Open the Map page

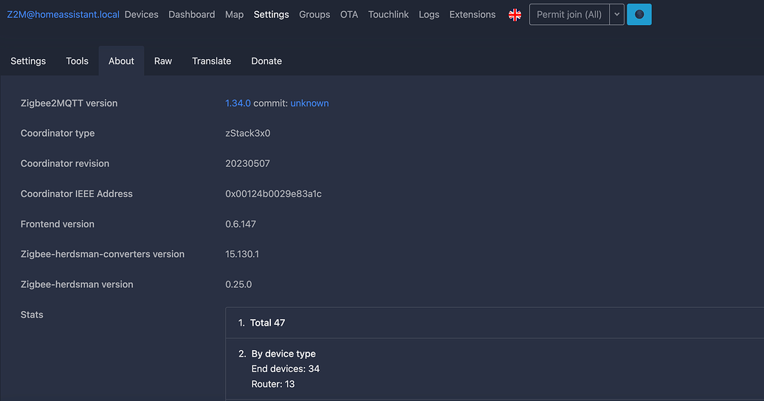(234, 15)
